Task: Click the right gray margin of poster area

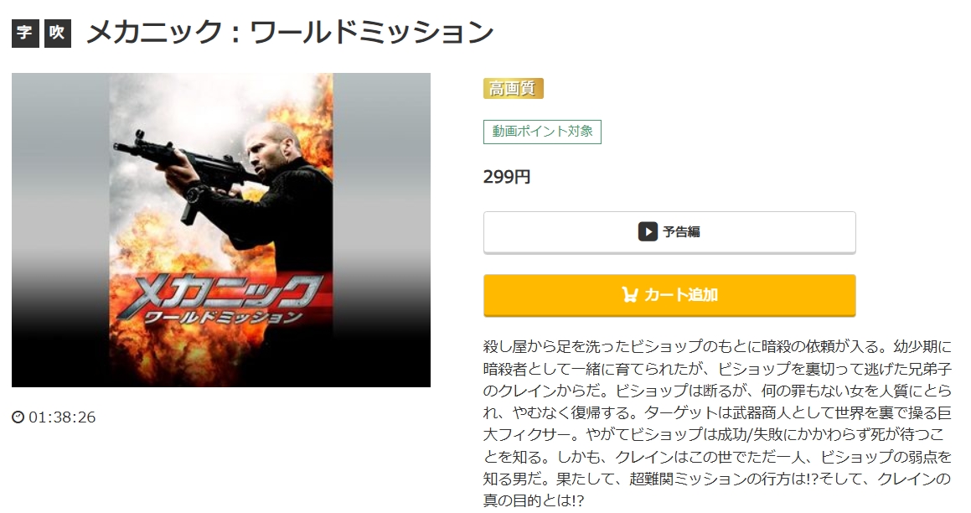Action: pyautogui.click(x=381, y=230)
